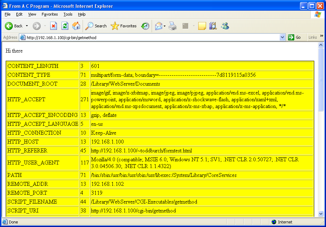Screen dimensions: 326x227
Task: Click the yellow Discuss note icon
Action: 202,26
